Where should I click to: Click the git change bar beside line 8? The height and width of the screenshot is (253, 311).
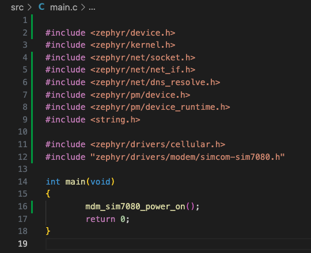pyautogui.click(x=32, y=108)
